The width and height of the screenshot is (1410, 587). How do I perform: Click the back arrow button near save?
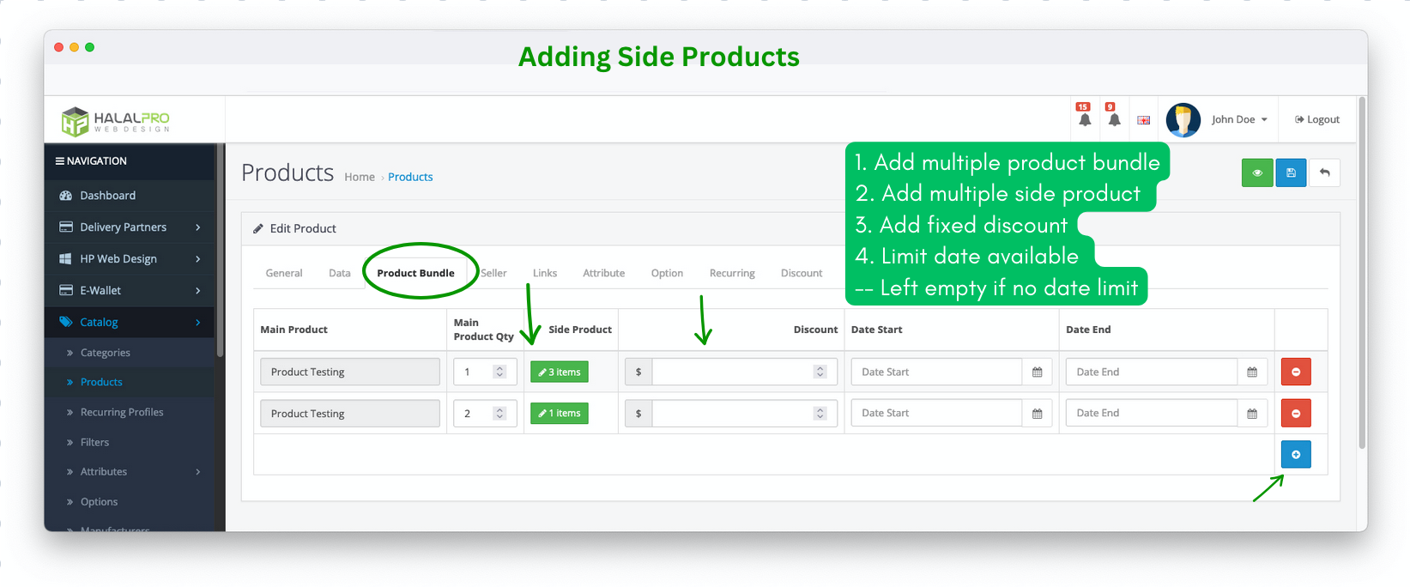[x=1324, y=172]
